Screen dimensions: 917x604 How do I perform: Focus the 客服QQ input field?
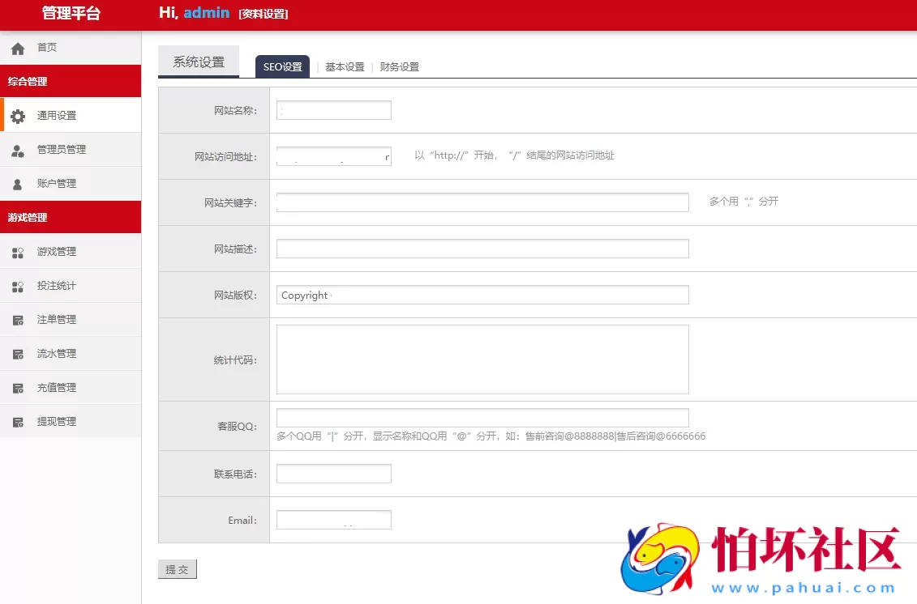pyautogui.click(x=482, y=418)
